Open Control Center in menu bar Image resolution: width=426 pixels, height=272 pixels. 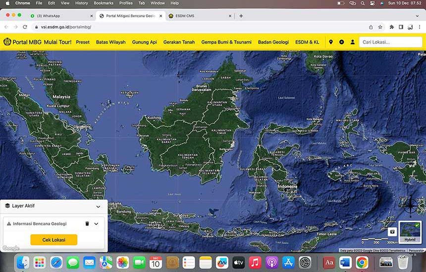pos(373,3)
